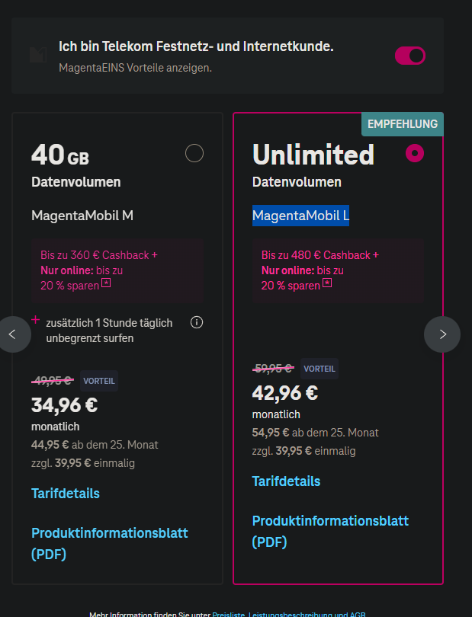Screen dimensions: 472x617
Task: Open Produktinformationsblatt PDF for MagentaMobil L
Action: click(x=330, y=531)
